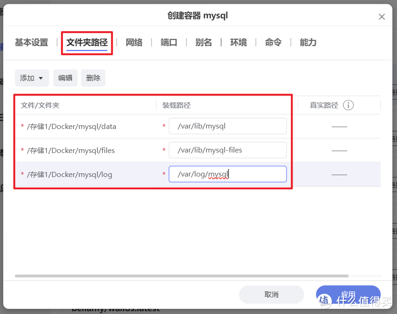Switch to the 网络 tab
Screen dimensions: 397x314
[134, 42]
